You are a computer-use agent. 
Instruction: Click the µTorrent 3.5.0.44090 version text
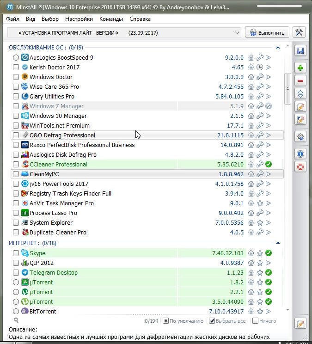pos(227,301)
